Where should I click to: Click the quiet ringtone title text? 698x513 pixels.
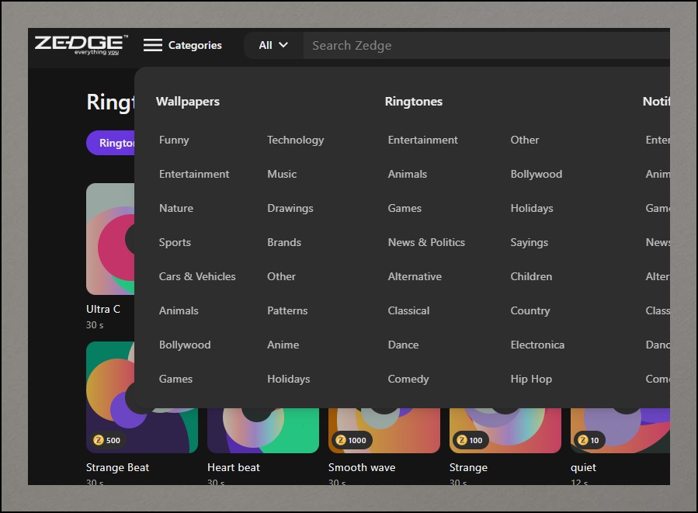point(583,468)
